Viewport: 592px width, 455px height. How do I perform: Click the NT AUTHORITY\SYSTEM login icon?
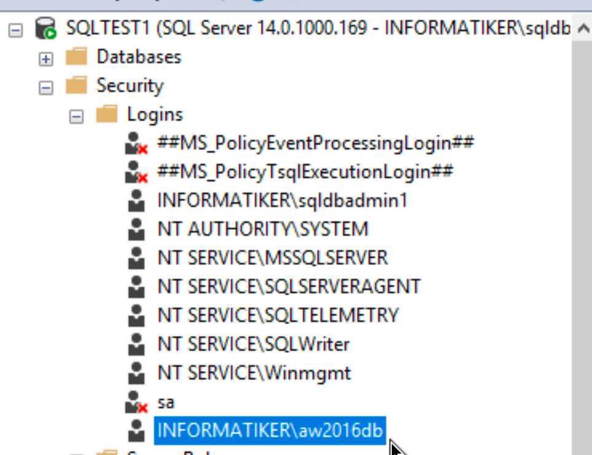(136, 229)
